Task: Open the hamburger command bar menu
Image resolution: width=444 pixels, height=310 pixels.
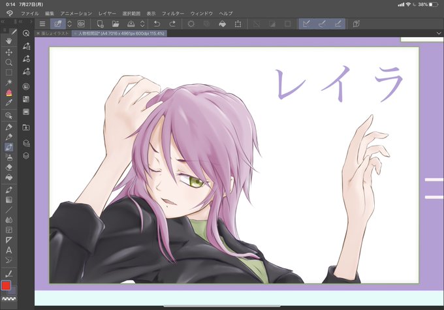Action: [x=42, y=24]
